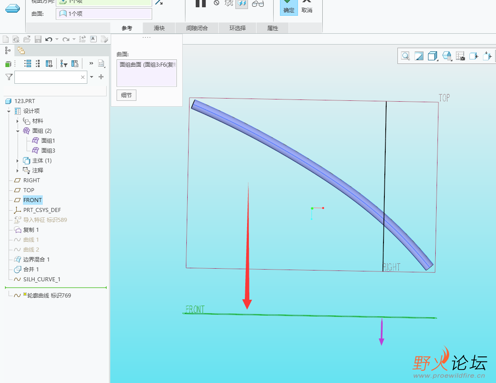
Task: Expand the 注释 tree node
Action: pos(18,171)
